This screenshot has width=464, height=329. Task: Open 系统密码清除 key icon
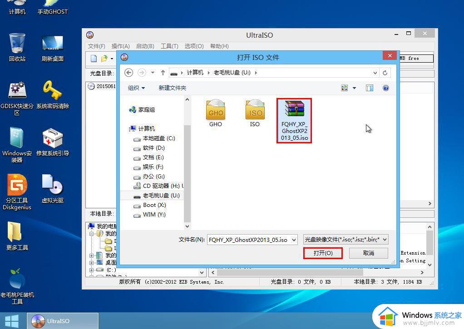[52, 95]
